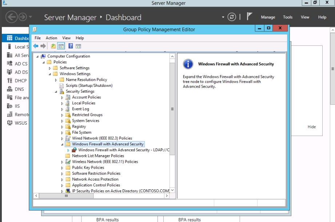Select Network Access Protection
The width and height of the screenshot is (335, 222).
pos(95,179)
